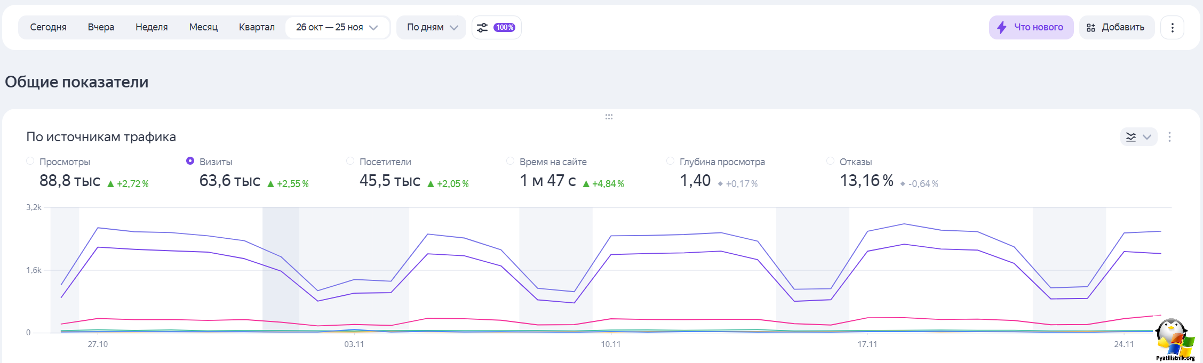Click the chart type lines icon
1203x363 pixels.
(x=1131, y=137)
